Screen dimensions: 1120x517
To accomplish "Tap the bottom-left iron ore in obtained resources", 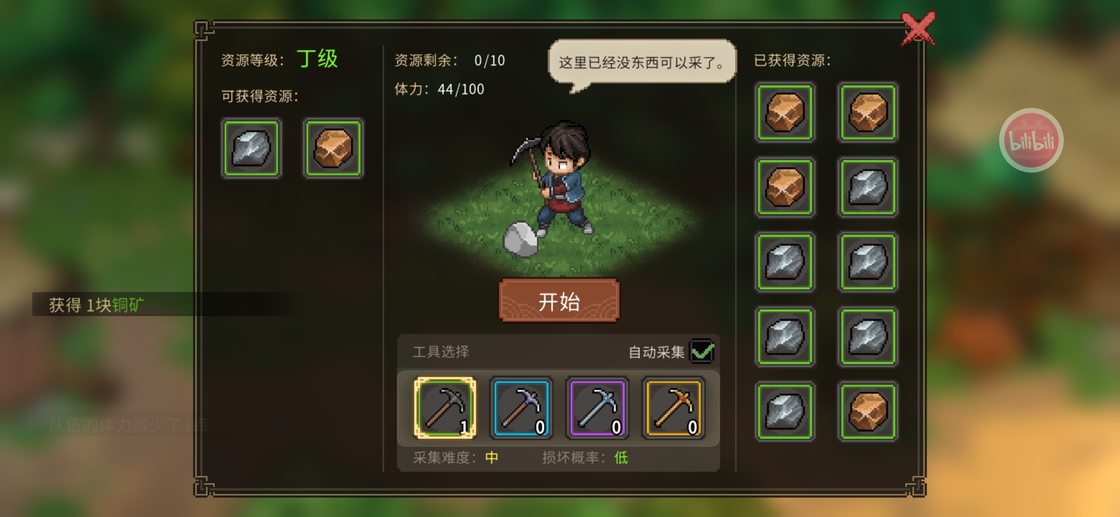I will pos(785,411).
